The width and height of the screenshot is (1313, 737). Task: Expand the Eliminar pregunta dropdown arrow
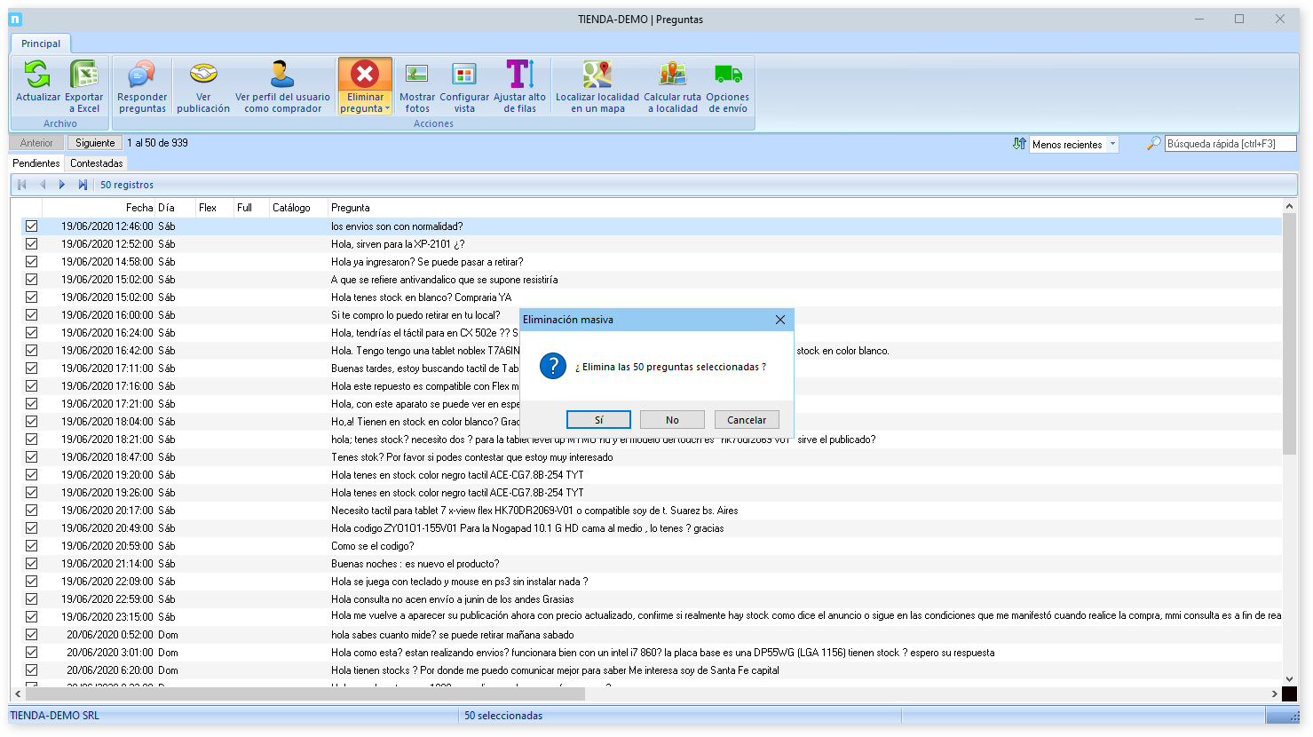point(388,109)
